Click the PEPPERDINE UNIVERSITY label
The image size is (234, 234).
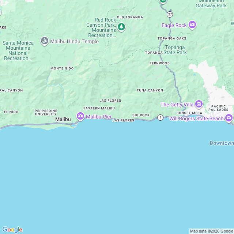pyautogui.click(x=46, y=112)
